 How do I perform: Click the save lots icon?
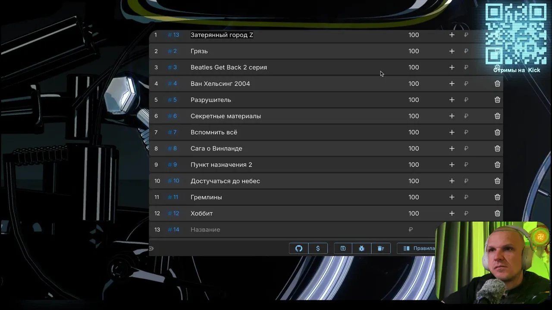click(x=343, y=248)
